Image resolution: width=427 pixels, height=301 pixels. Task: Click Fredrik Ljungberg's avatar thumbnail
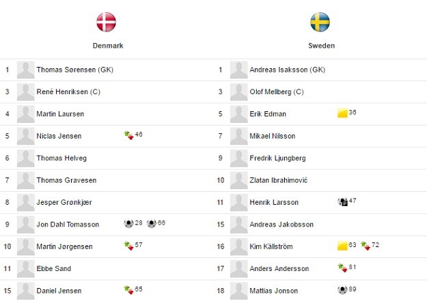click(x=239, y=158)
